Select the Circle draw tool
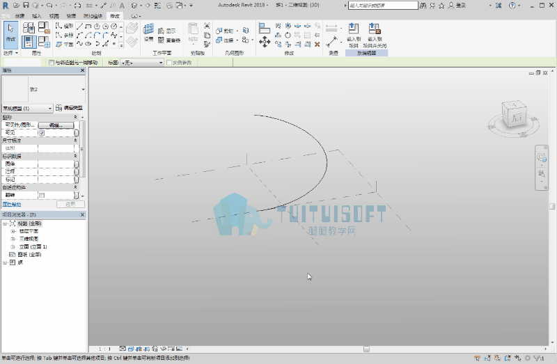The image size is (557, 364). click(113, 26)
